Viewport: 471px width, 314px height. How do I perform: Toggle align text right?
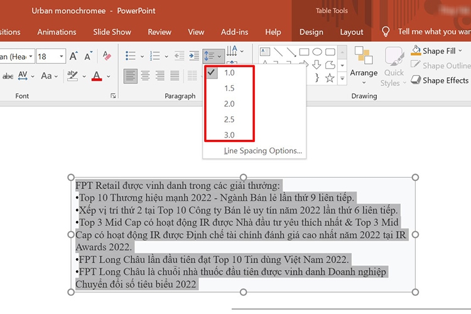coord(160,76)
